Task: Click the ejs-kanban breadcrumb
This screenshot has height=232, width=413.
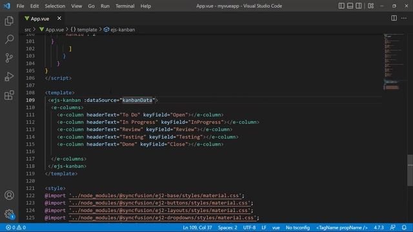Action: 119,30
